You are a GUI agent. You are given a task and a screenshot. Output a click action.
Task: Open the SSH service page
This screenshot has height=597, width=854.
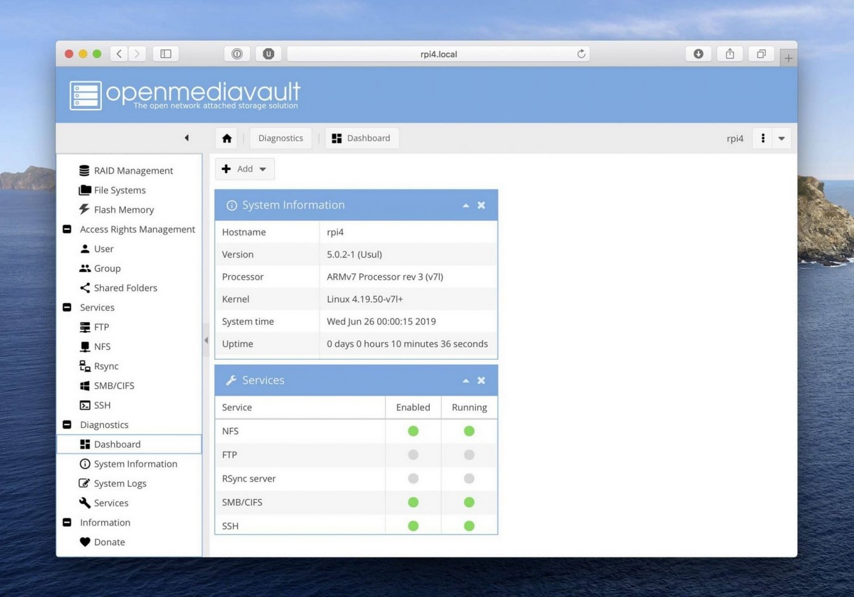click(x=102, y=405)
